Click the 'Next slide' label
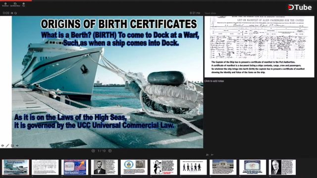Image resolution: width=317 pixels, height=178 pixels. pos(210,13)
